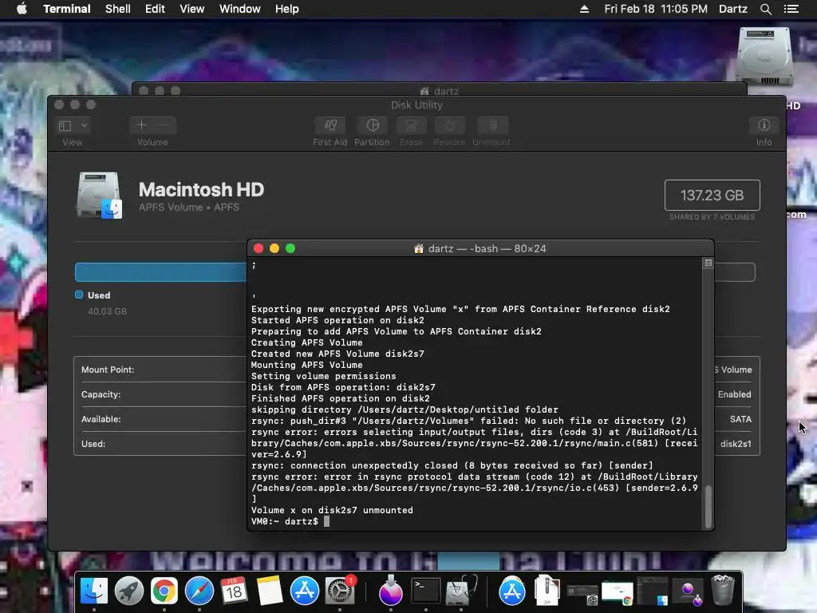
Task: Click the 'SATA' connection value
Action: (x=740, y=419)
